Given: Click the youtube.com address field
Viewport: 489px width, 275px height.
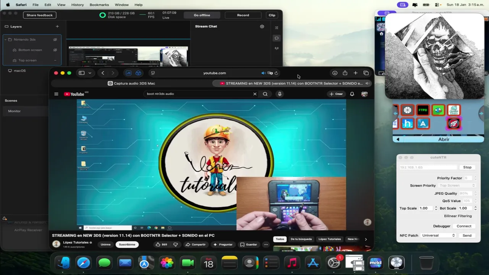Looking at the screenshot, I should (214, 73).
